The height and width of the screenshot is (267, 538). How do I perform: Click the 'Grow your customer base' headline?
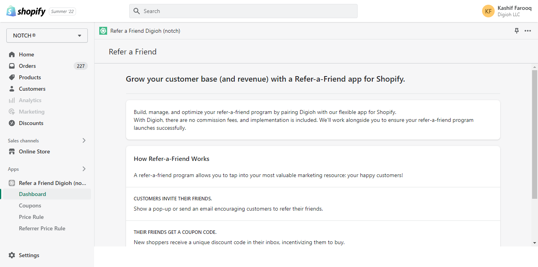(x=265, y=79)
